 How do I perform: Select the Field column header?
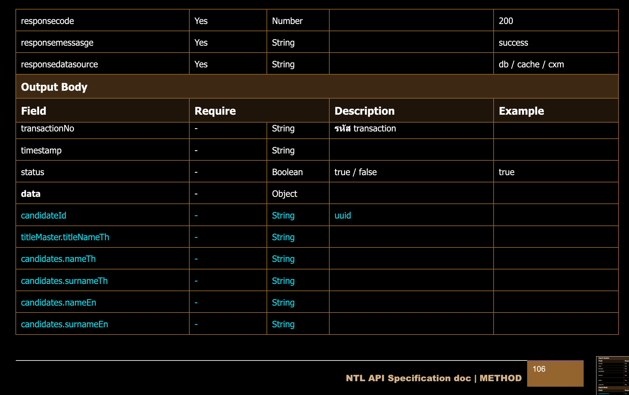(34, 111)
